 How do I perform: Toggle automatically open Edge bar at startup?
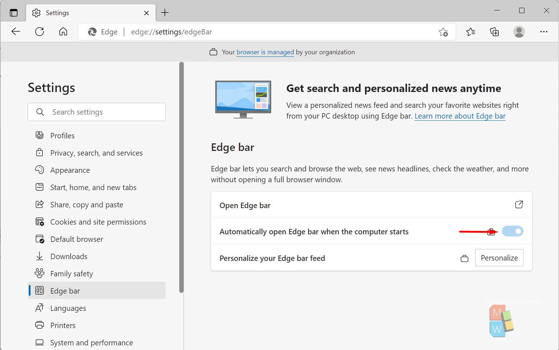(512, 231)
